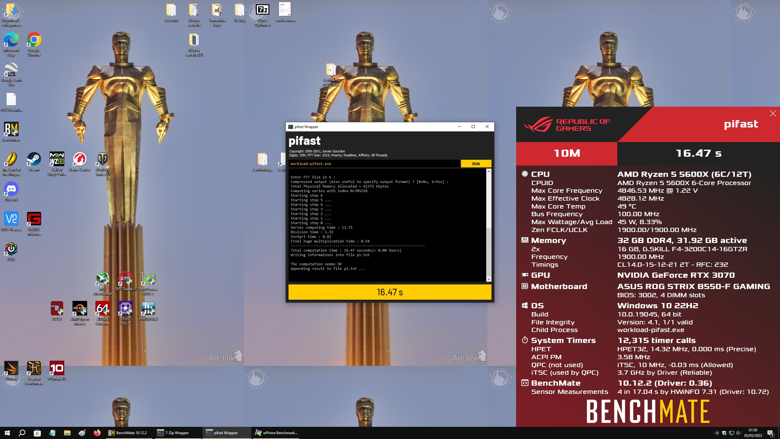Viewport: 780px width, 439px height.
Task: Click the yellow 16.47 s result bar
Action: (x=390, y=292)
